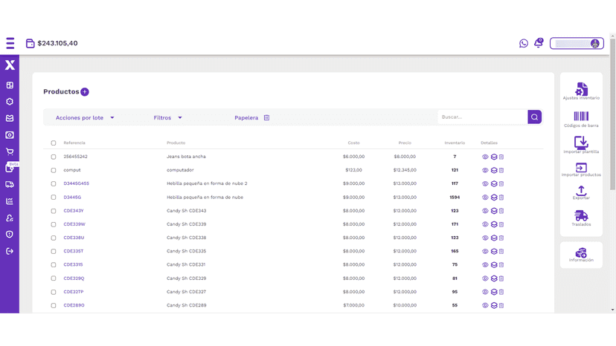The image size is (616, 346).
Task: Open the dashboard grid icon in sidebar
Action: pos(10,85)
